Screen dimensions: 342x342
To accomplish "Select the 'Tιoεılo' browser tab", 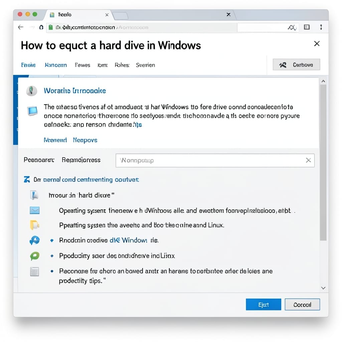I will [78, 15].
